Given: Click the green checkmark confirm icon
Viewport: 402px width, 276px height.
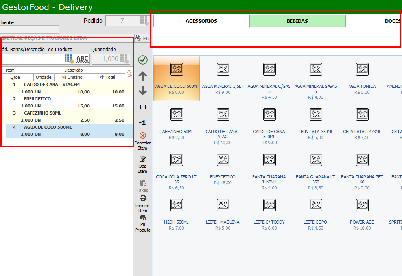Looking at the screenshot, I should (143, 60).
